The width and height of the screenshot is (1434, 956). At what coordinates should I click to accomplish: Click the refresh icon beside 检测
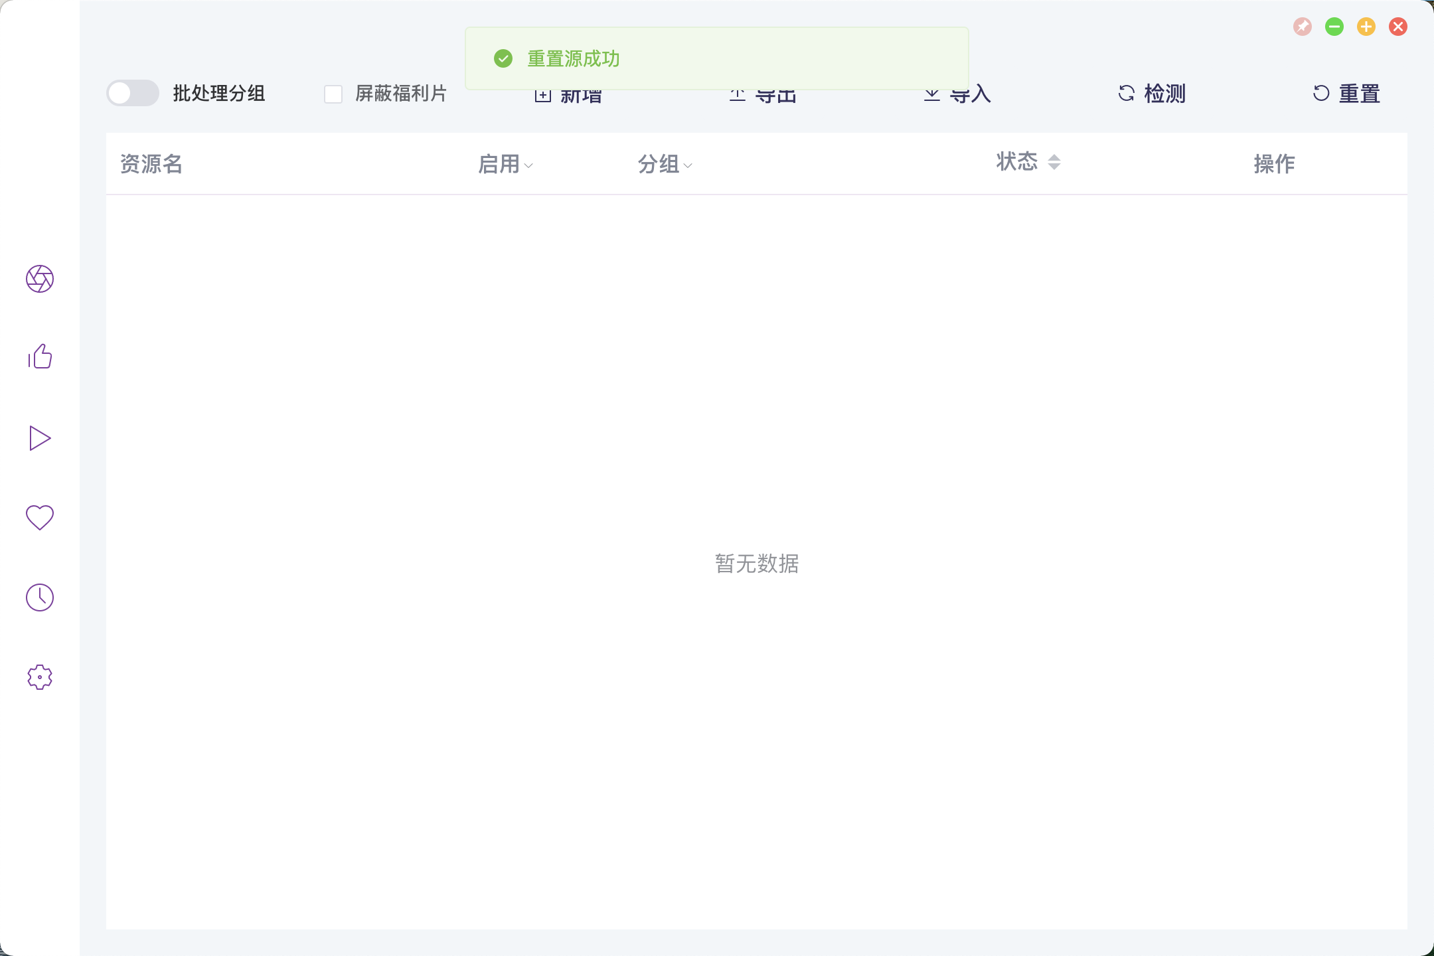(x=1126, y=94)
